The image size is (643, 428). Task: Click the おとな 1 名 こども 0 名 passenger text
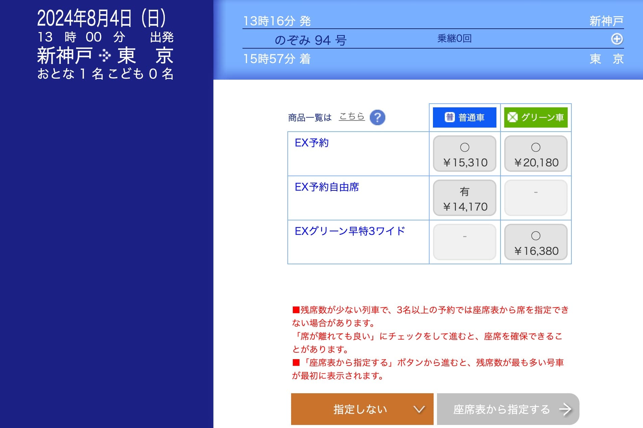click(x=105, y=74)
